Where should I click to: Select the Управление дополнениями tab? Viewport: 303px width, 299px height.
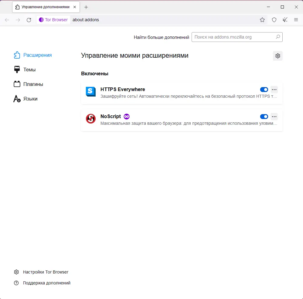pyautogui.click(x=46, y=7)
